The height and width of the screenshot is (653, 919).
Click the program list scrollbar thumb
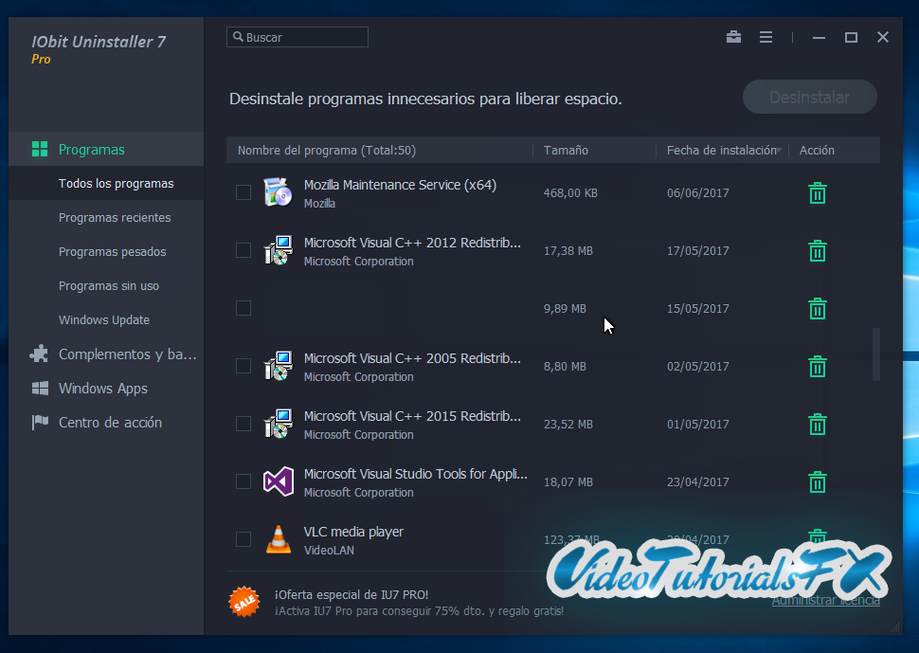tap(876, 354)
